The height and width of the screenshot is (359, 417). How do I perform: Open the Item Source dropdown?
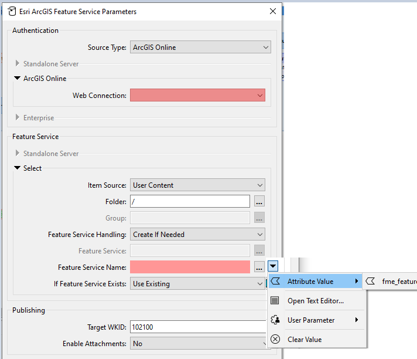(x=197, y=185)
